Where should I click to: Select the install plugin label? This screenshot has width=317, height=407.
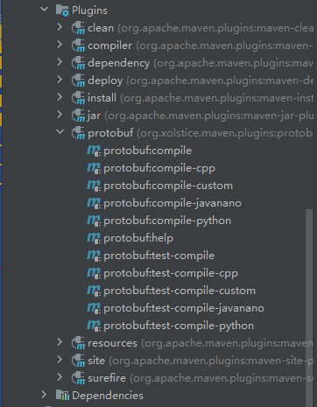tap(102, 98)
